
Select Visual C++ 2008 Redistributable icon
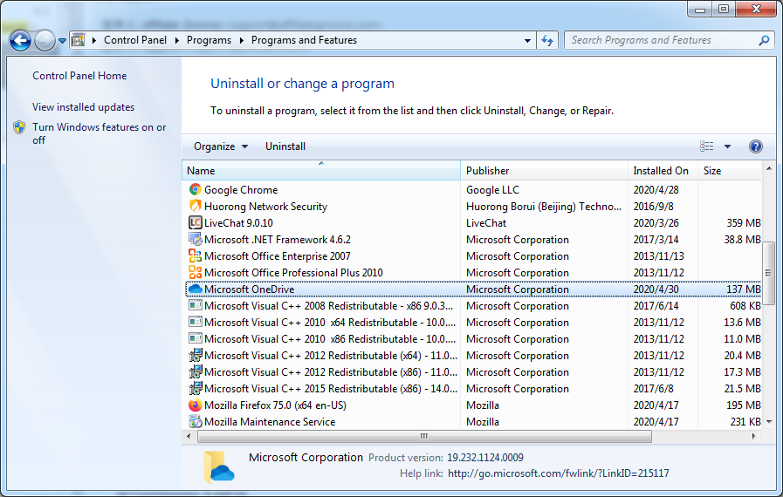click(x=196, y=305)
